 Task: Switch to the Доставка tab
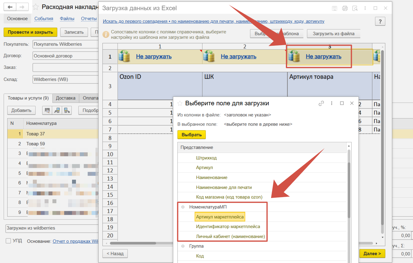66,98
